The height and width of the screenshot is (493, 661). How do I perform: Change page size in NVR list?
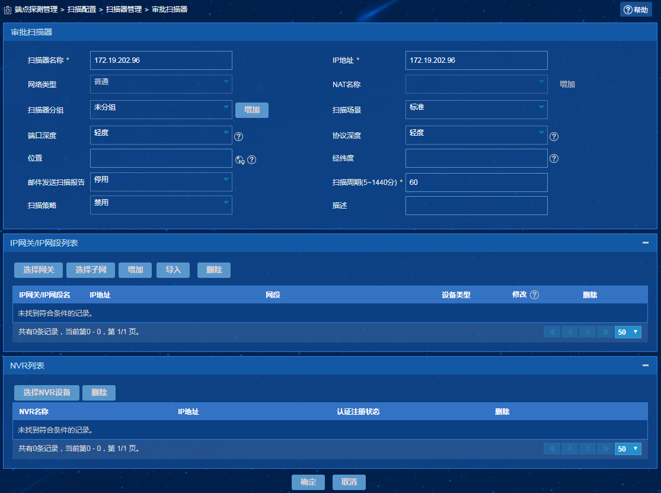point(628,449)
